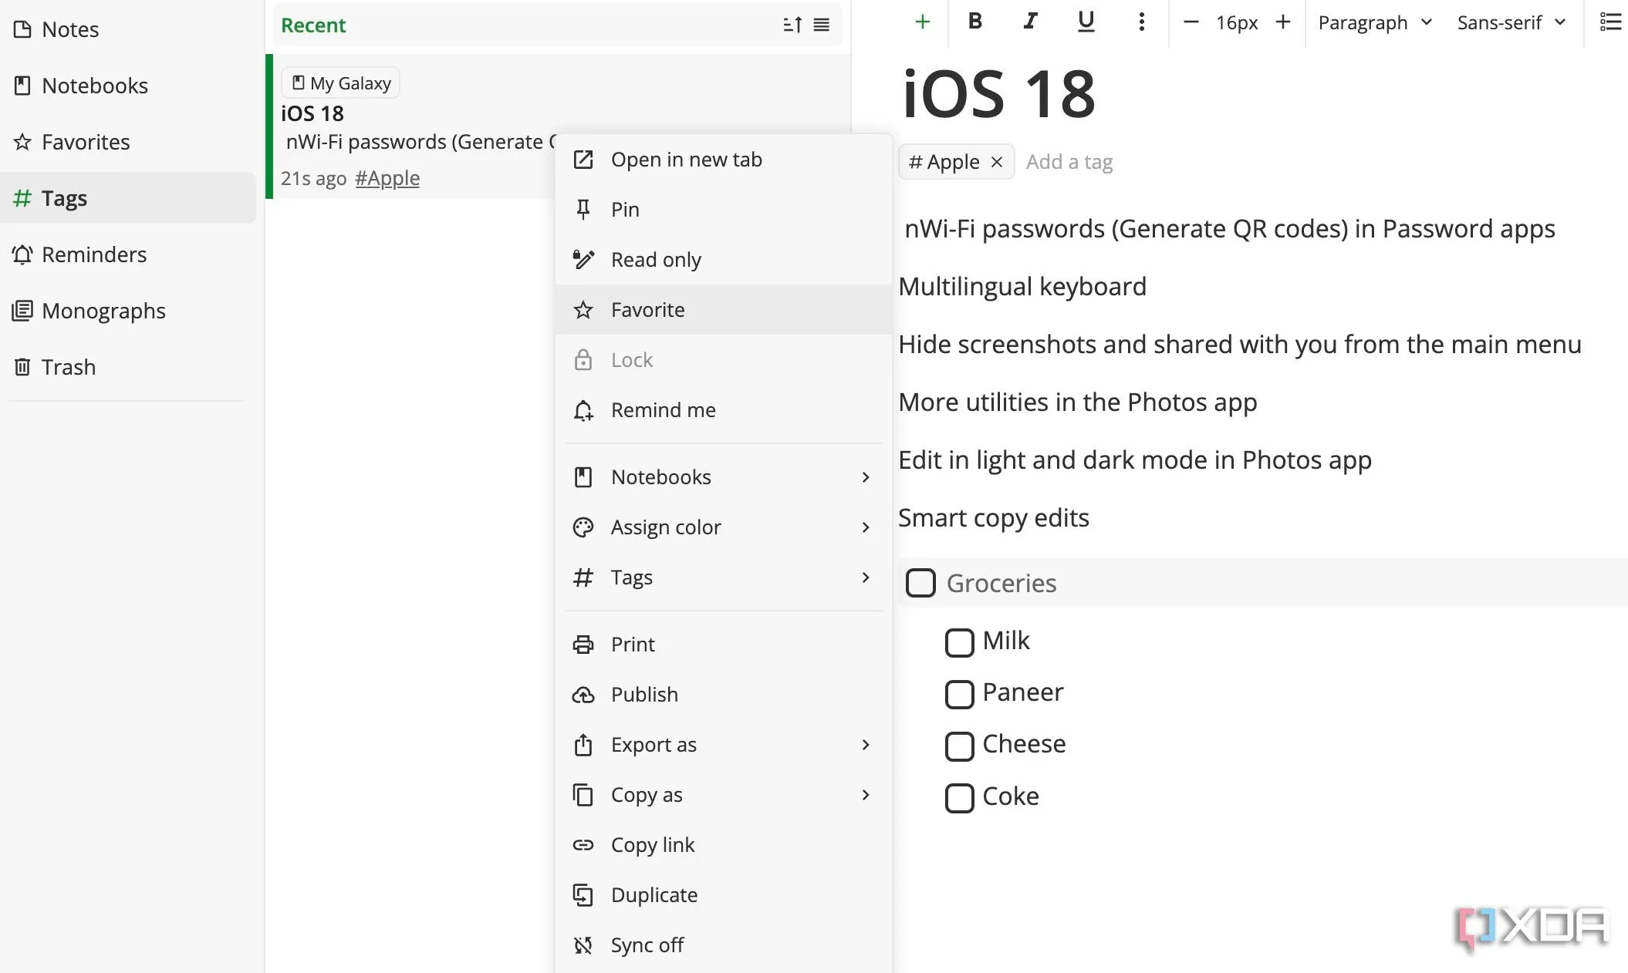Select the Tags sidebar item
Image resolution: width=1628 pixels, height=973 pixels.
(127, 198)
